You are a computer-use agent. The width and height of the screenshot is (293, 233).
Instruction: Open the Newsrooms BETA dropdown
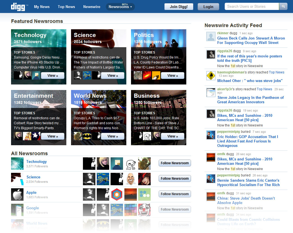click(120, 7)
